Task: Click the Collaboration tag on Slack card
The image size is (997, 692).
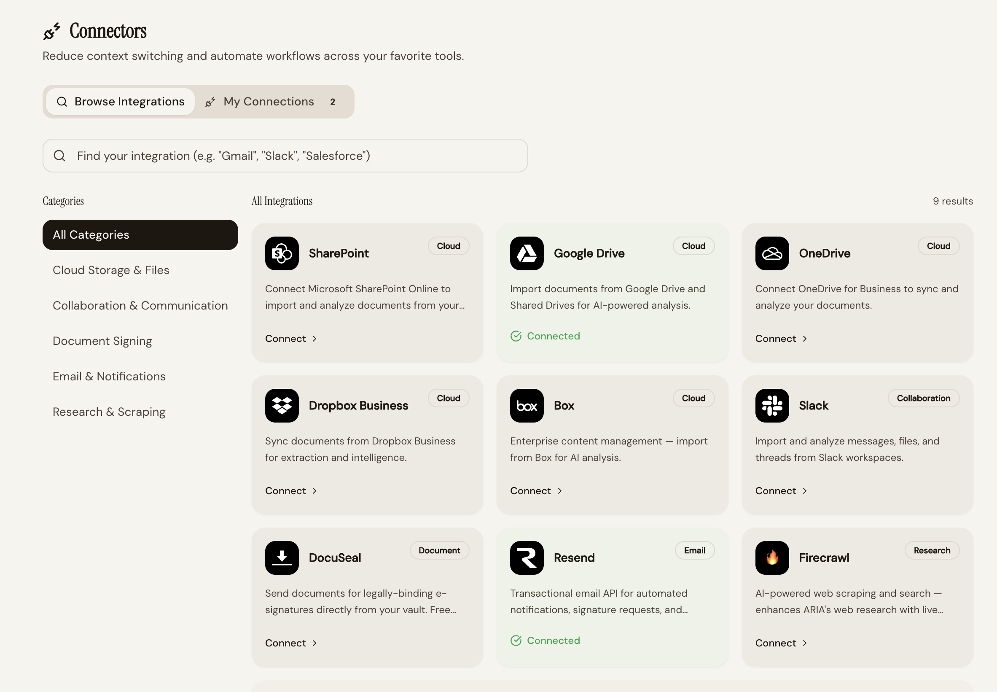Action: tap(923, 398)
